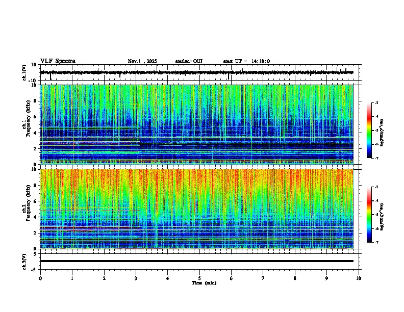Screen dimensions: 404x312
Task: Click time axis tick label "2"
Action: point(104,278)
